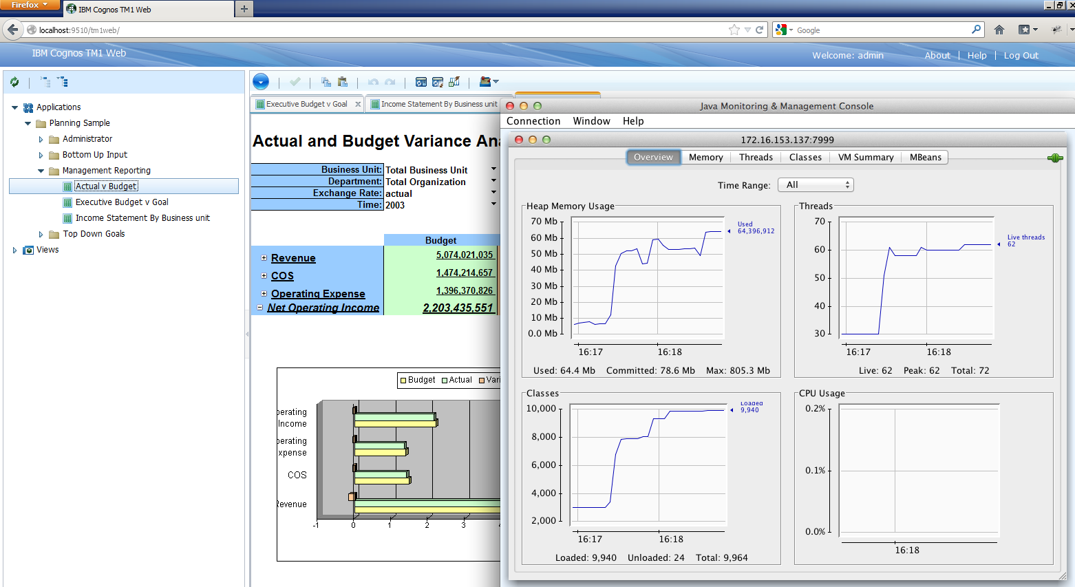Image resolution: width=1075 pixels, height=587 pixels.
Task: Click the Revenue hyperlink in the sheet
Action: 293,258
